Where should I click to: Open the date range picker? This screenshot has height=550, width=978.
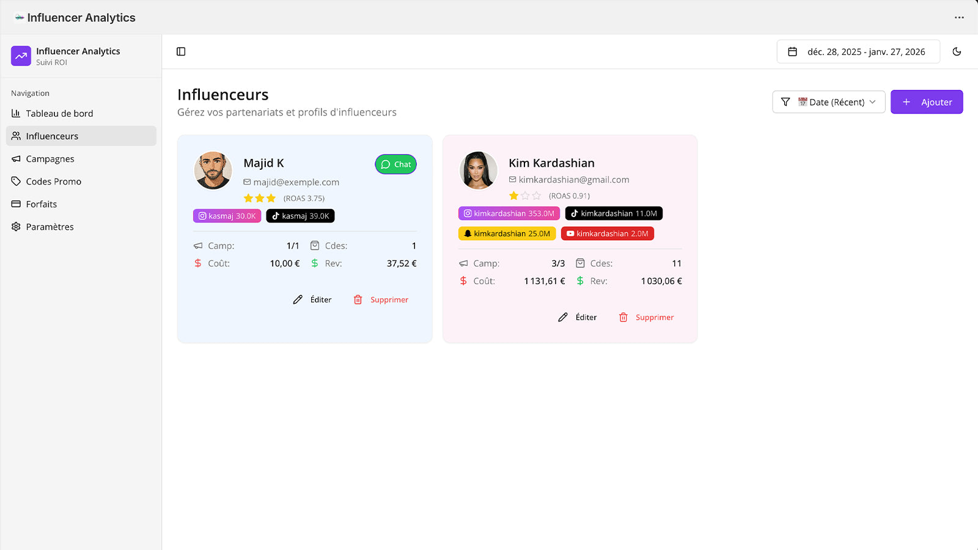858,51
